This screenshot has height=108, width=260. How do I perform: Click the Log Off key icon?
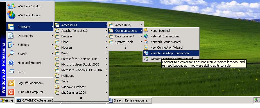(x=11, y=83)
